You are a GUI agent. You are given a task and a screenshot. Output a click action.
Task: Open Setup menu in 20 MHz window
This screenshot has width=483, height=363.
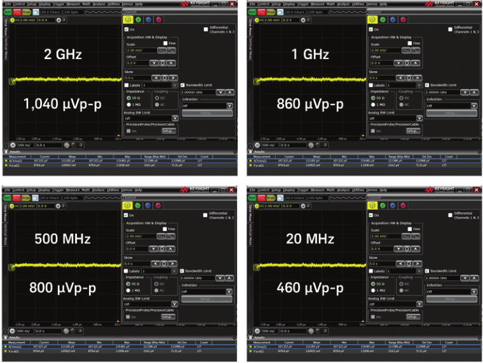tap(276, 190)
